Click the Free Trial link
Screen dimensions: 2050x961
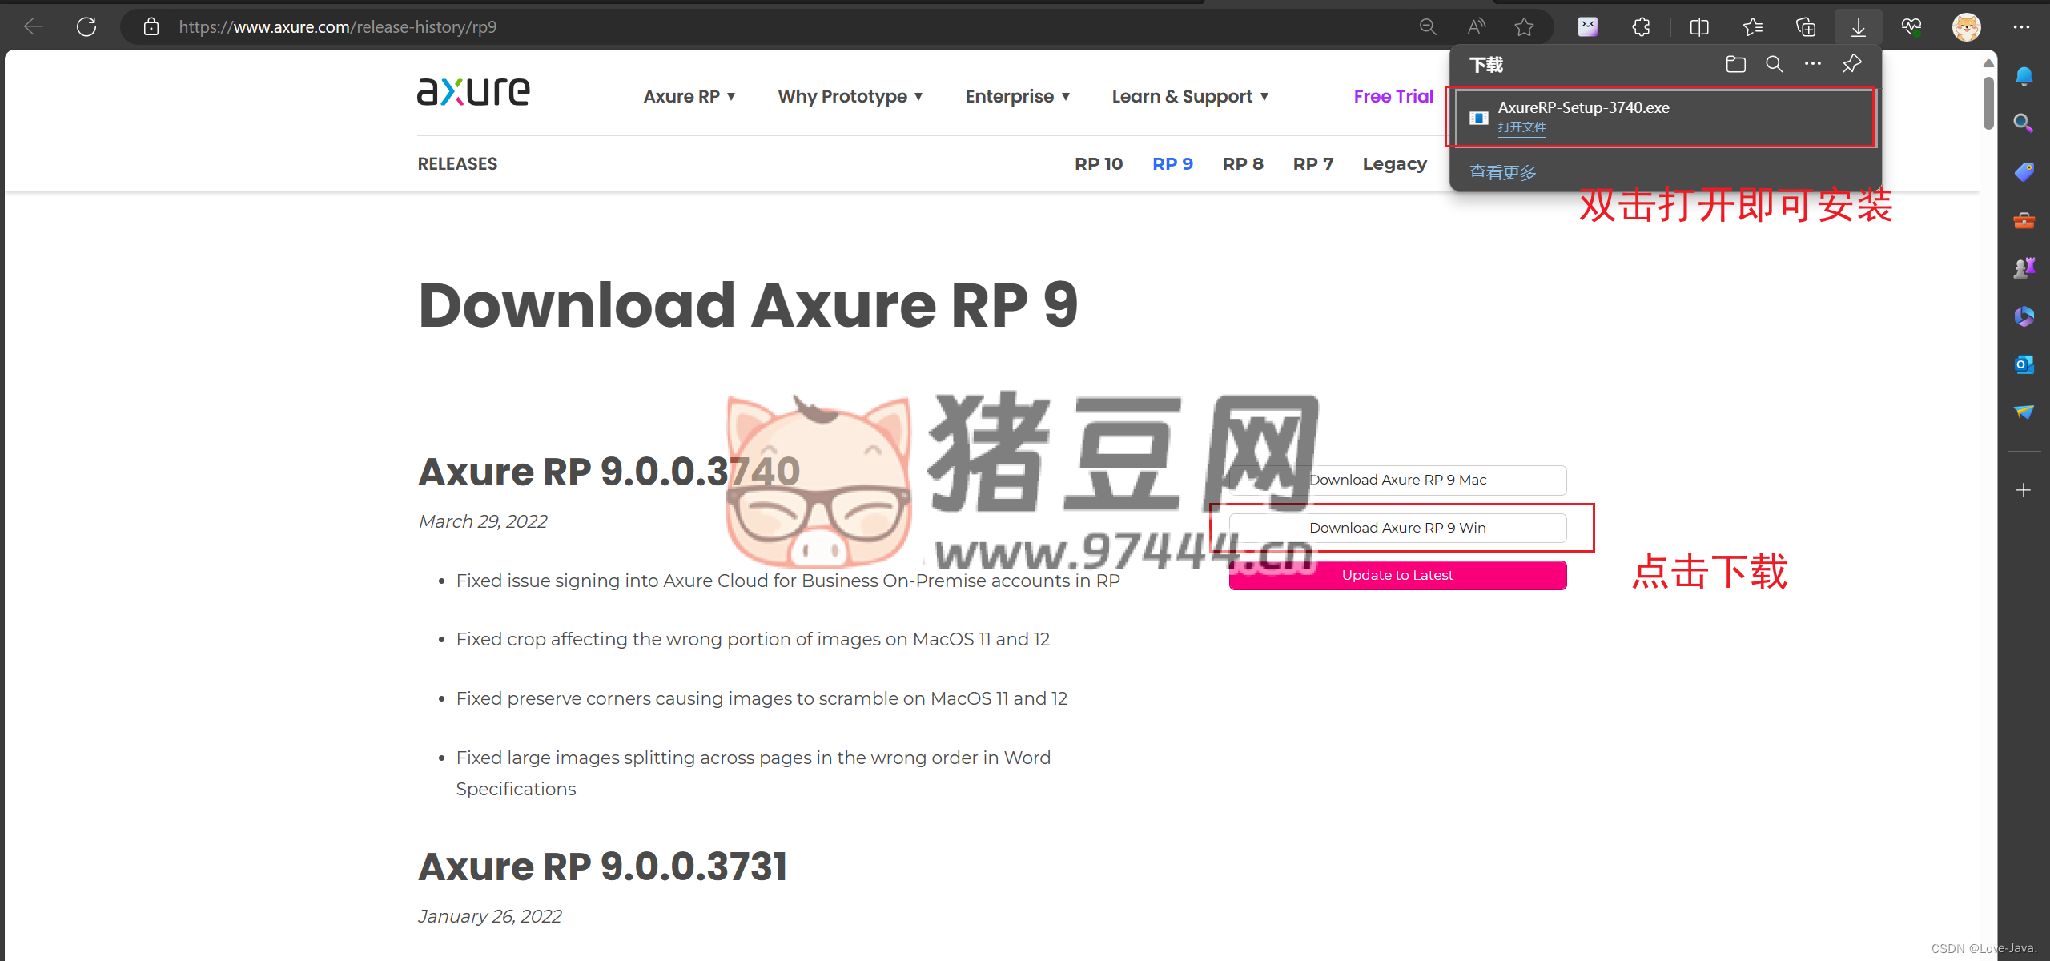pyautogui.click(x=1393, y=96)
